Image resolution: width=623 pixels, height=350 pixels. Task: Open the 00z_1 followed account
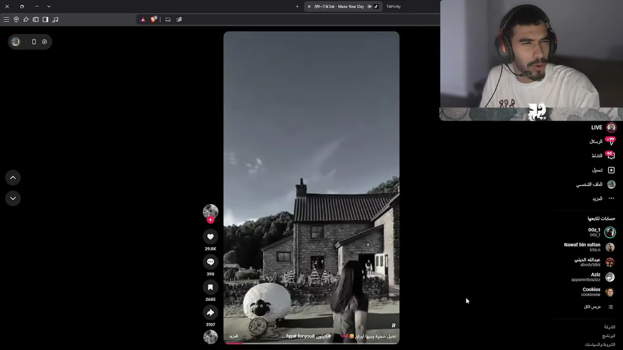pyautogui.click(x=601, y=232)
